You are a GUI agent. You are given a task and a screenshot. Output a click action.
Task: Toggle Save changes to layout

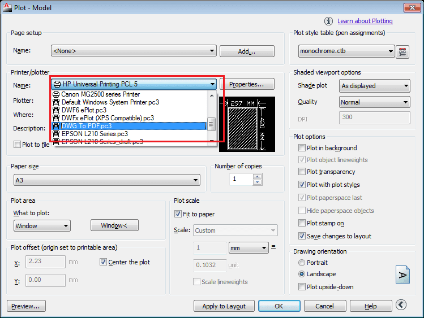click(302, 236)
